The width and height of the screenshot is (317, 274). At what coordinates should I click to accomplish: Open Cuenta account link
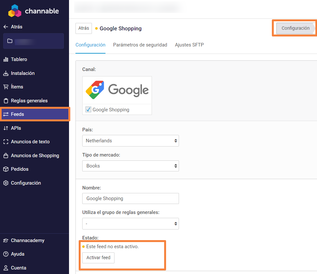(x=19, y=268)
